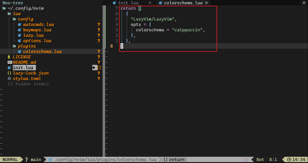Click the Bot scroll position indicator
The width and height of the screenshot is (308, 163).
click(x=260, y=160)
